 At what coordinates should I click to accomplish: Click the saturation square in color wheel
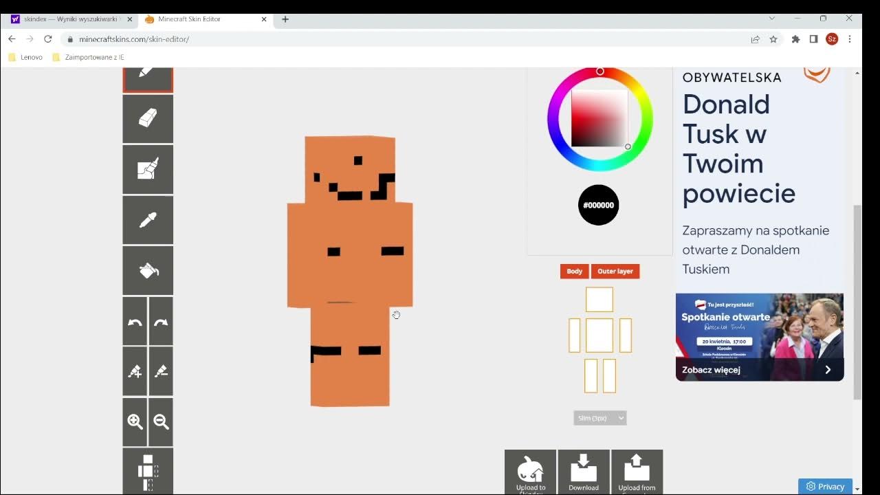[599, 118]
